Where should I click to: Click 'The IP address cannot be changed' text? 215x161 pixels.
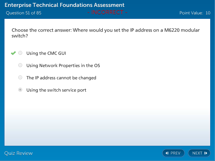point(61,78)
